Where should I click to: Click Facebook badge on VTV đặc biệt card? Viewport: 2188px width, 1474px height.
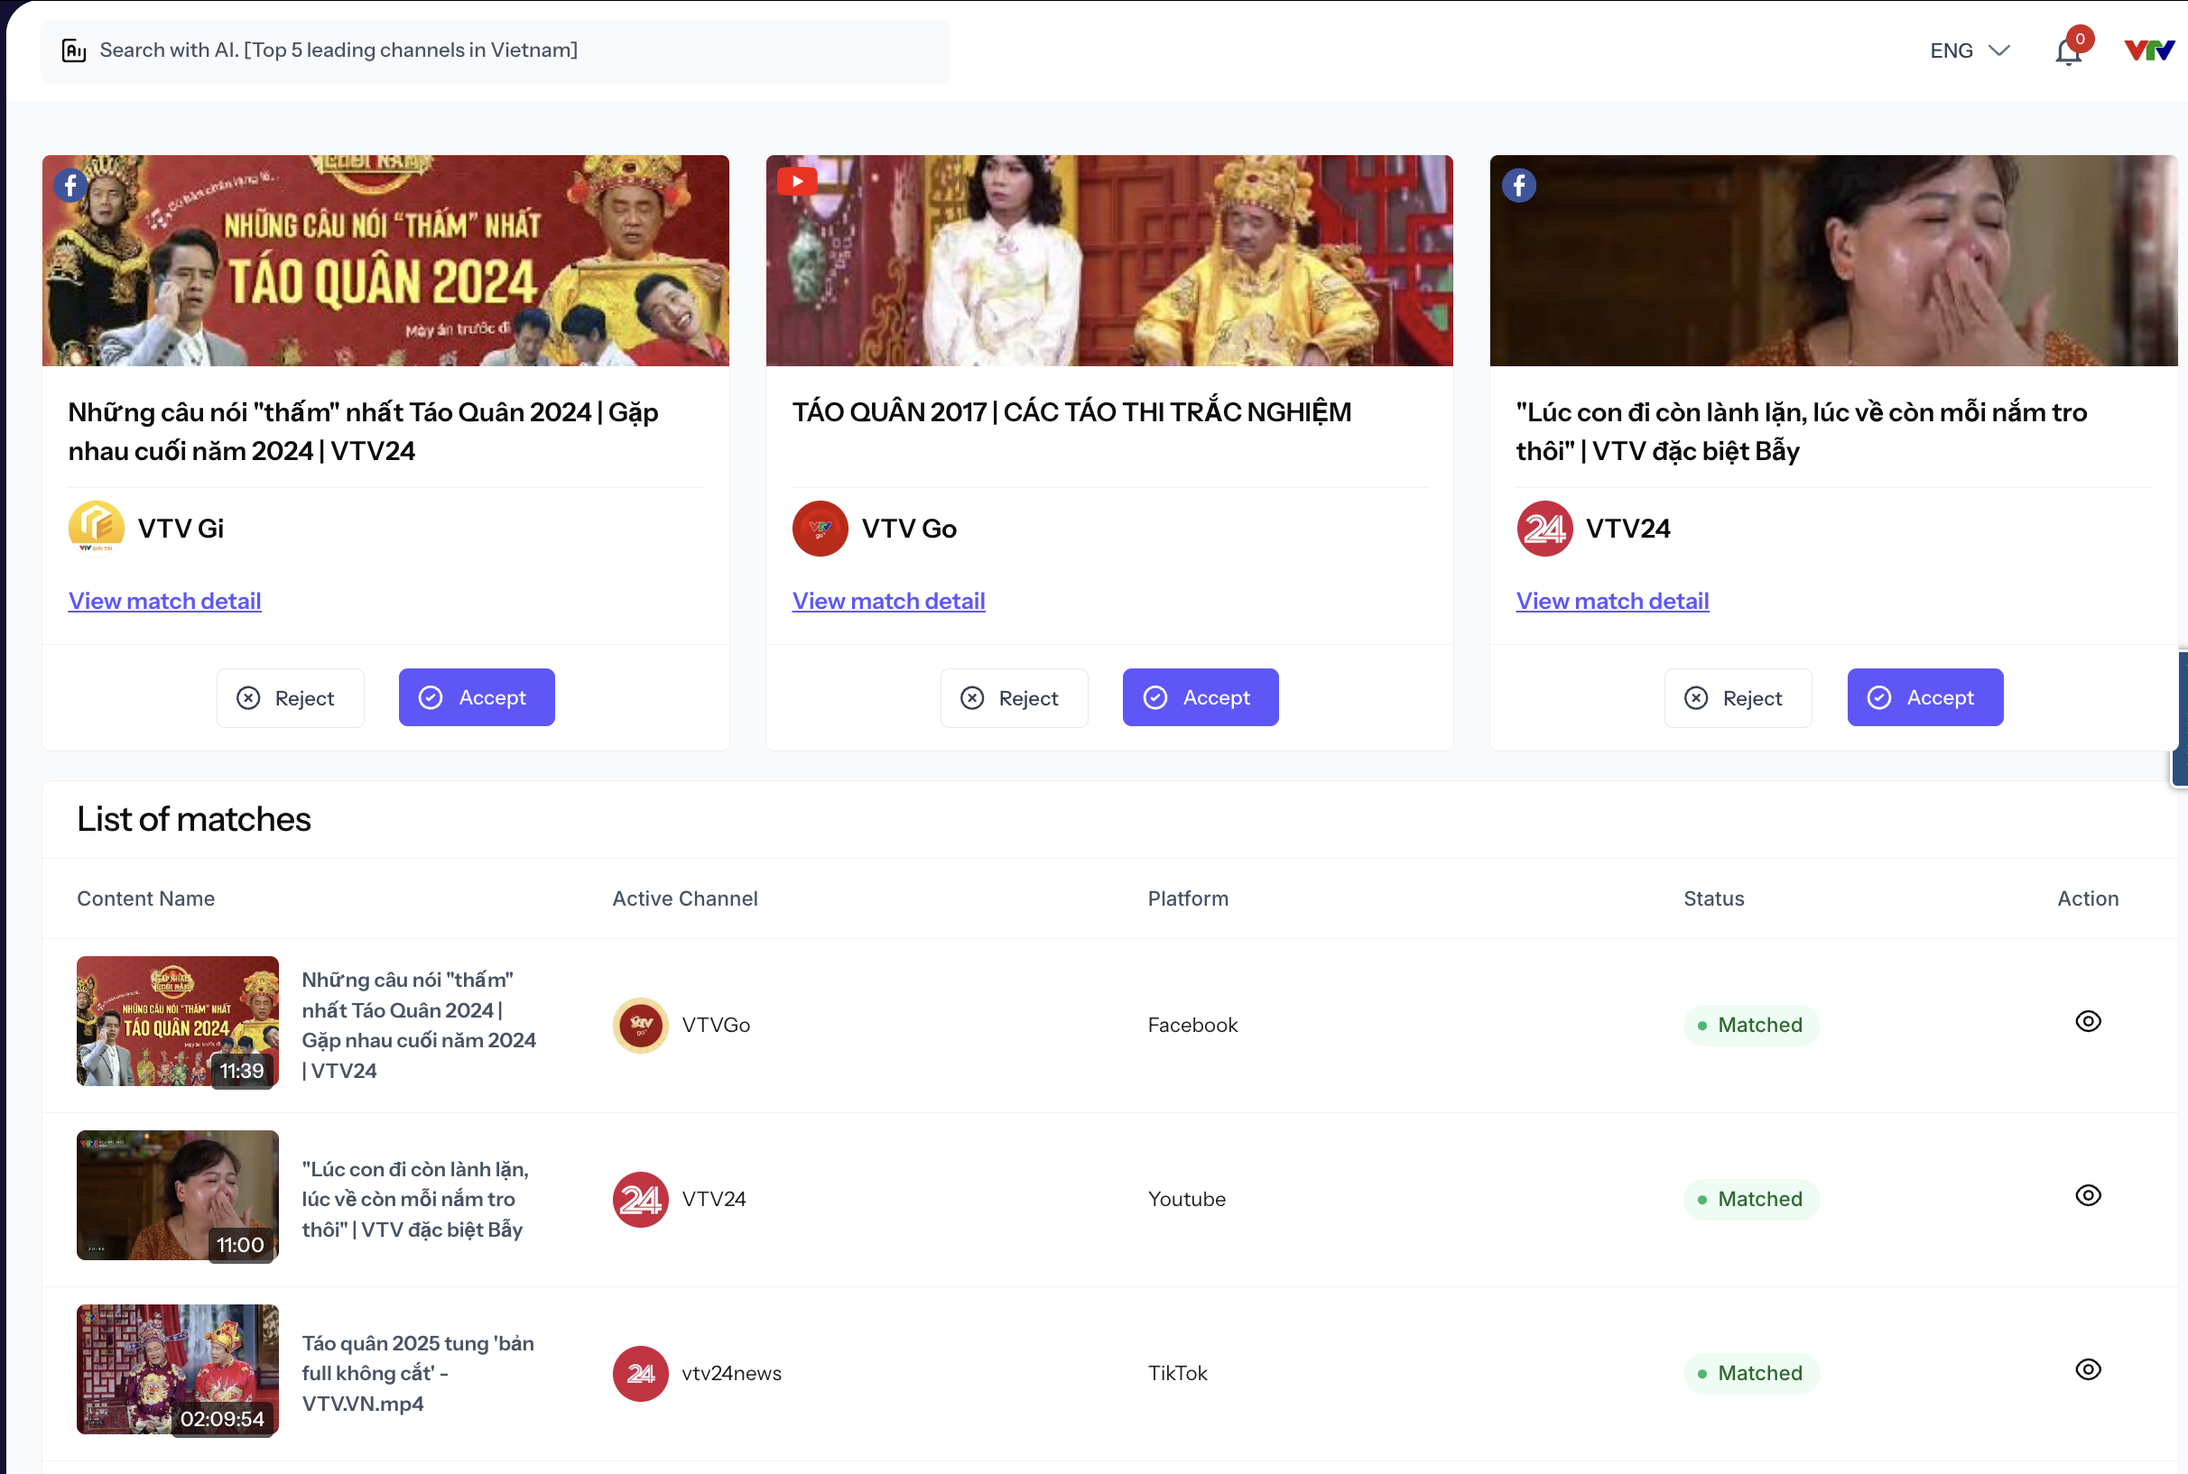coord(1519,185)
